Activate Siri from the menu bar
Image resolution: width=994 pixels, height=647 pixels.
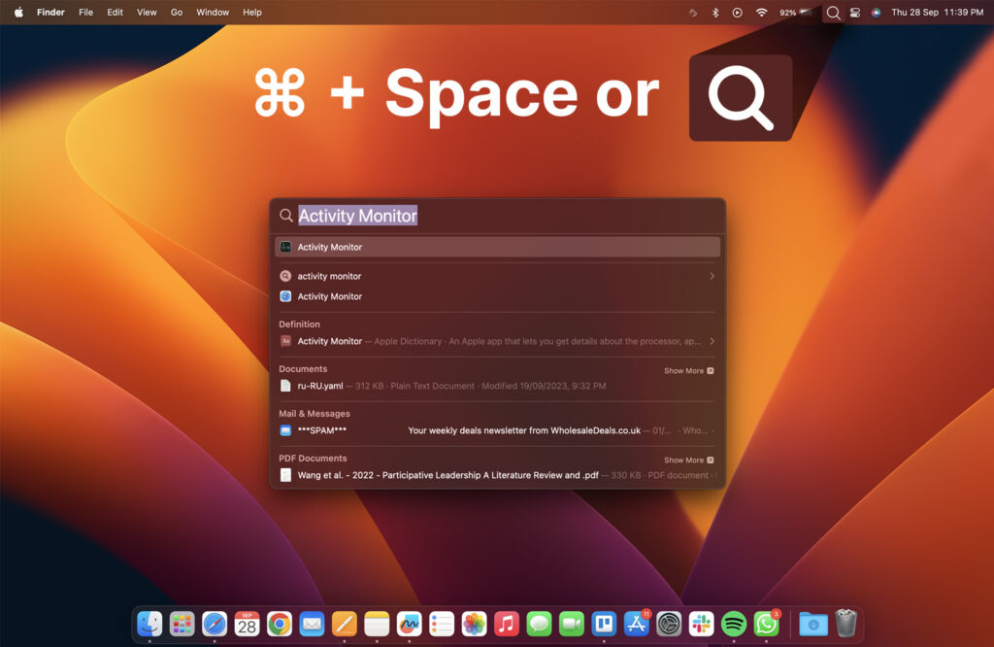pos(877,13)
